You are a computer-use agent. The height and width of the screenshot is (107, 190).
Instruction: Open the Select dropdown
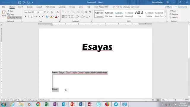click(174, 18)
